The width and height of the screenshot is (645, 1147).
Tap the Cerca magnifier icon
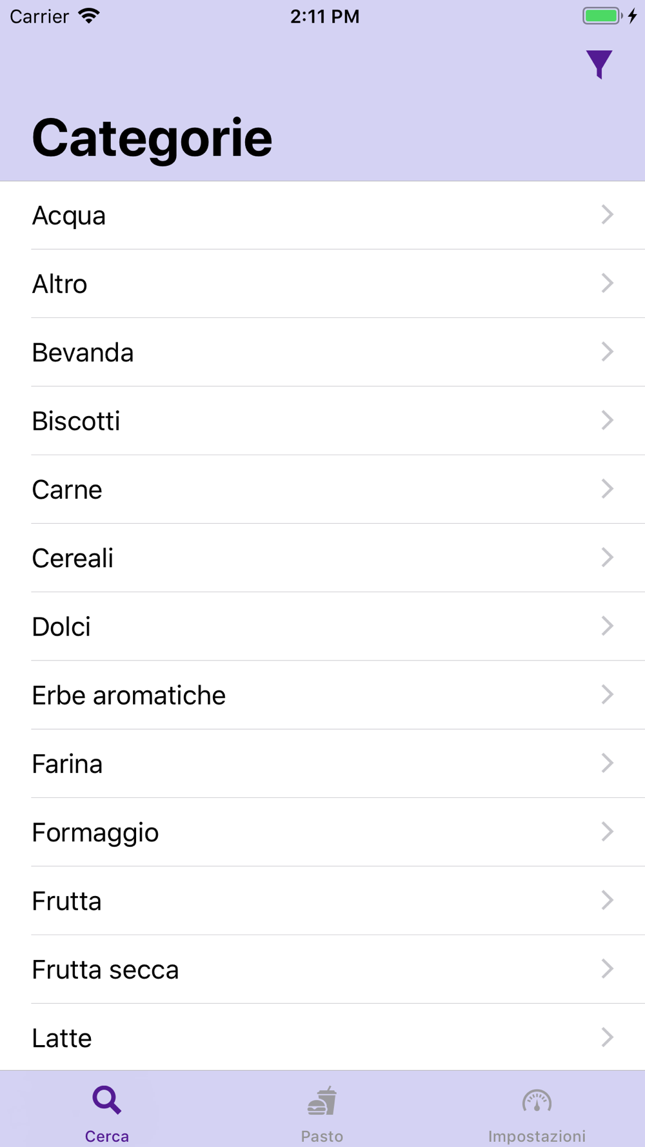point(107,1100)
